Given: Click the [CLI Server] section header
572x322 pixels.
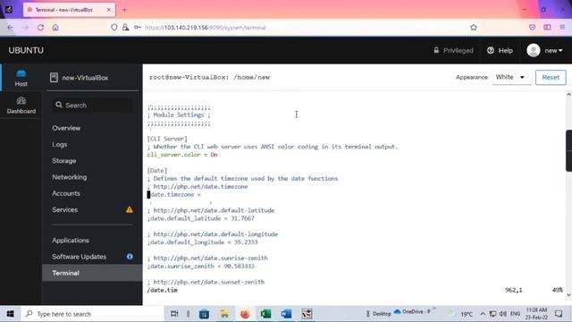Looking at the screenshot, I should click(167, 139).
